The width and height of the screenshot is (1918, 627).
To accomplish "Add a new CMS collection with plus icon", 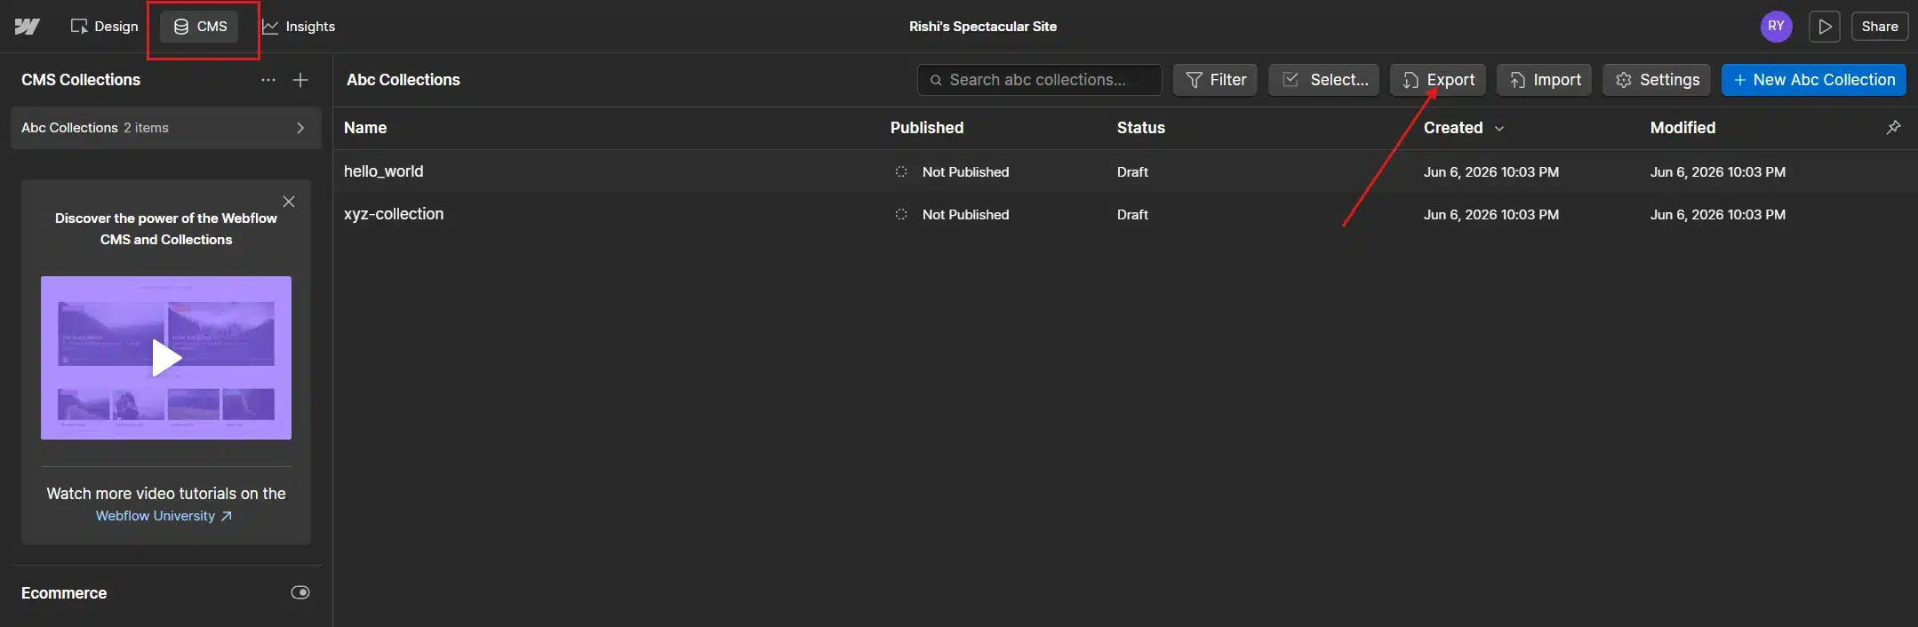I will coord(300,80).
